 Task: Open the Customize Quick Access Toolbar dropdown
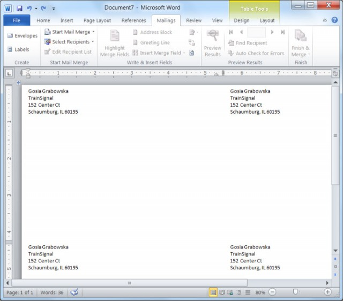pyautogui.click(x=54, y=9)
